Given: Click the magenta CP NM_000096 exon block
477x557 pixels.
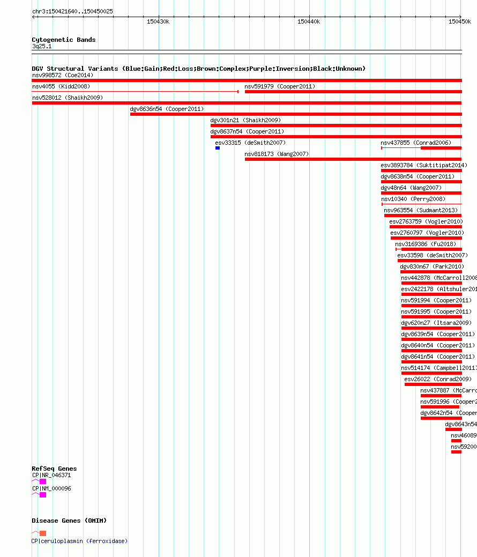Looking at the screenshot, I should click(43, 495).
